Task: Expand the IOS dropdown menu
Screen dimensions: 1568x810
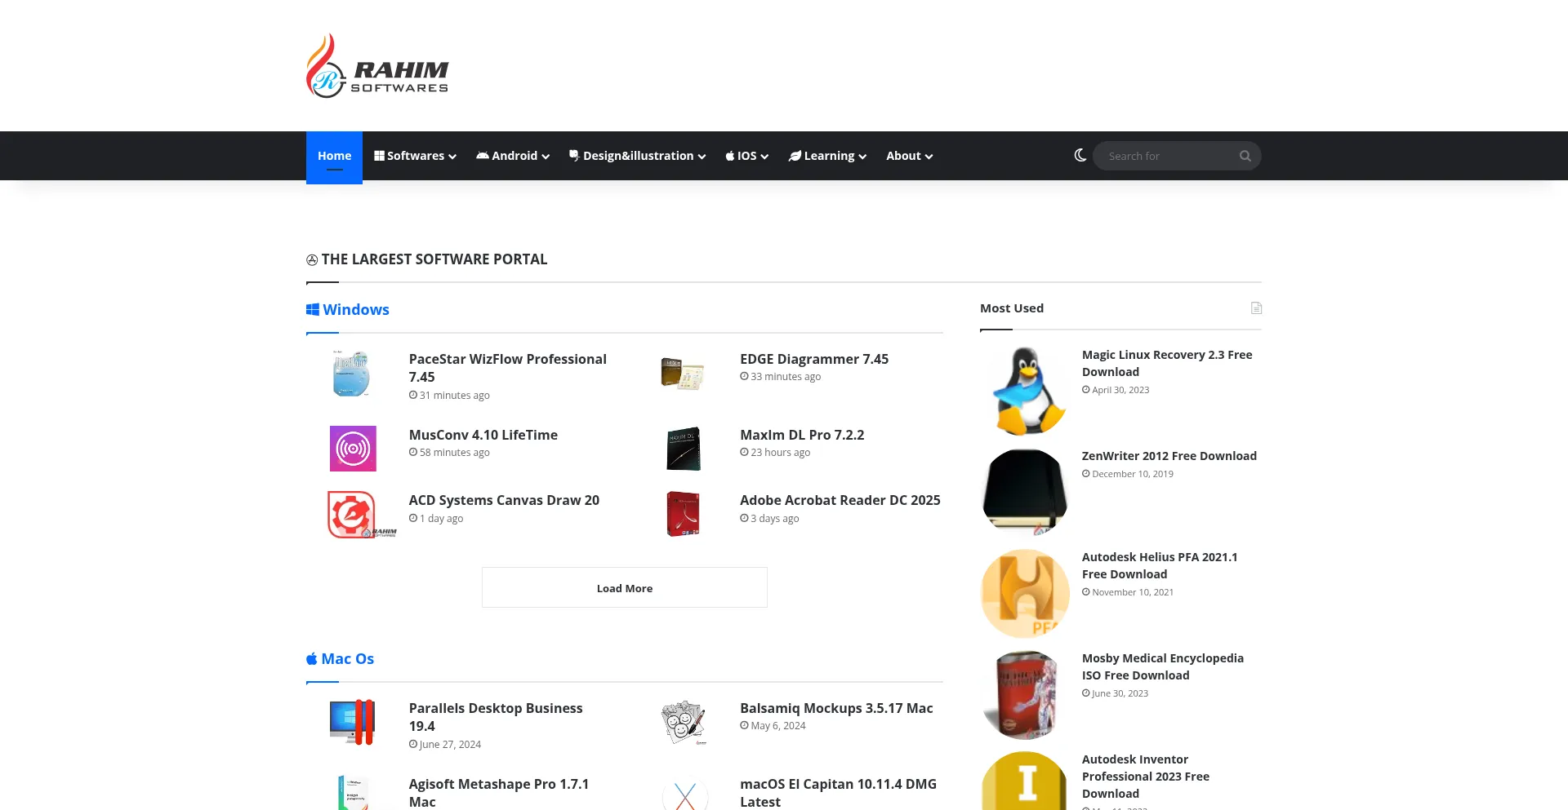Action: 746,156
